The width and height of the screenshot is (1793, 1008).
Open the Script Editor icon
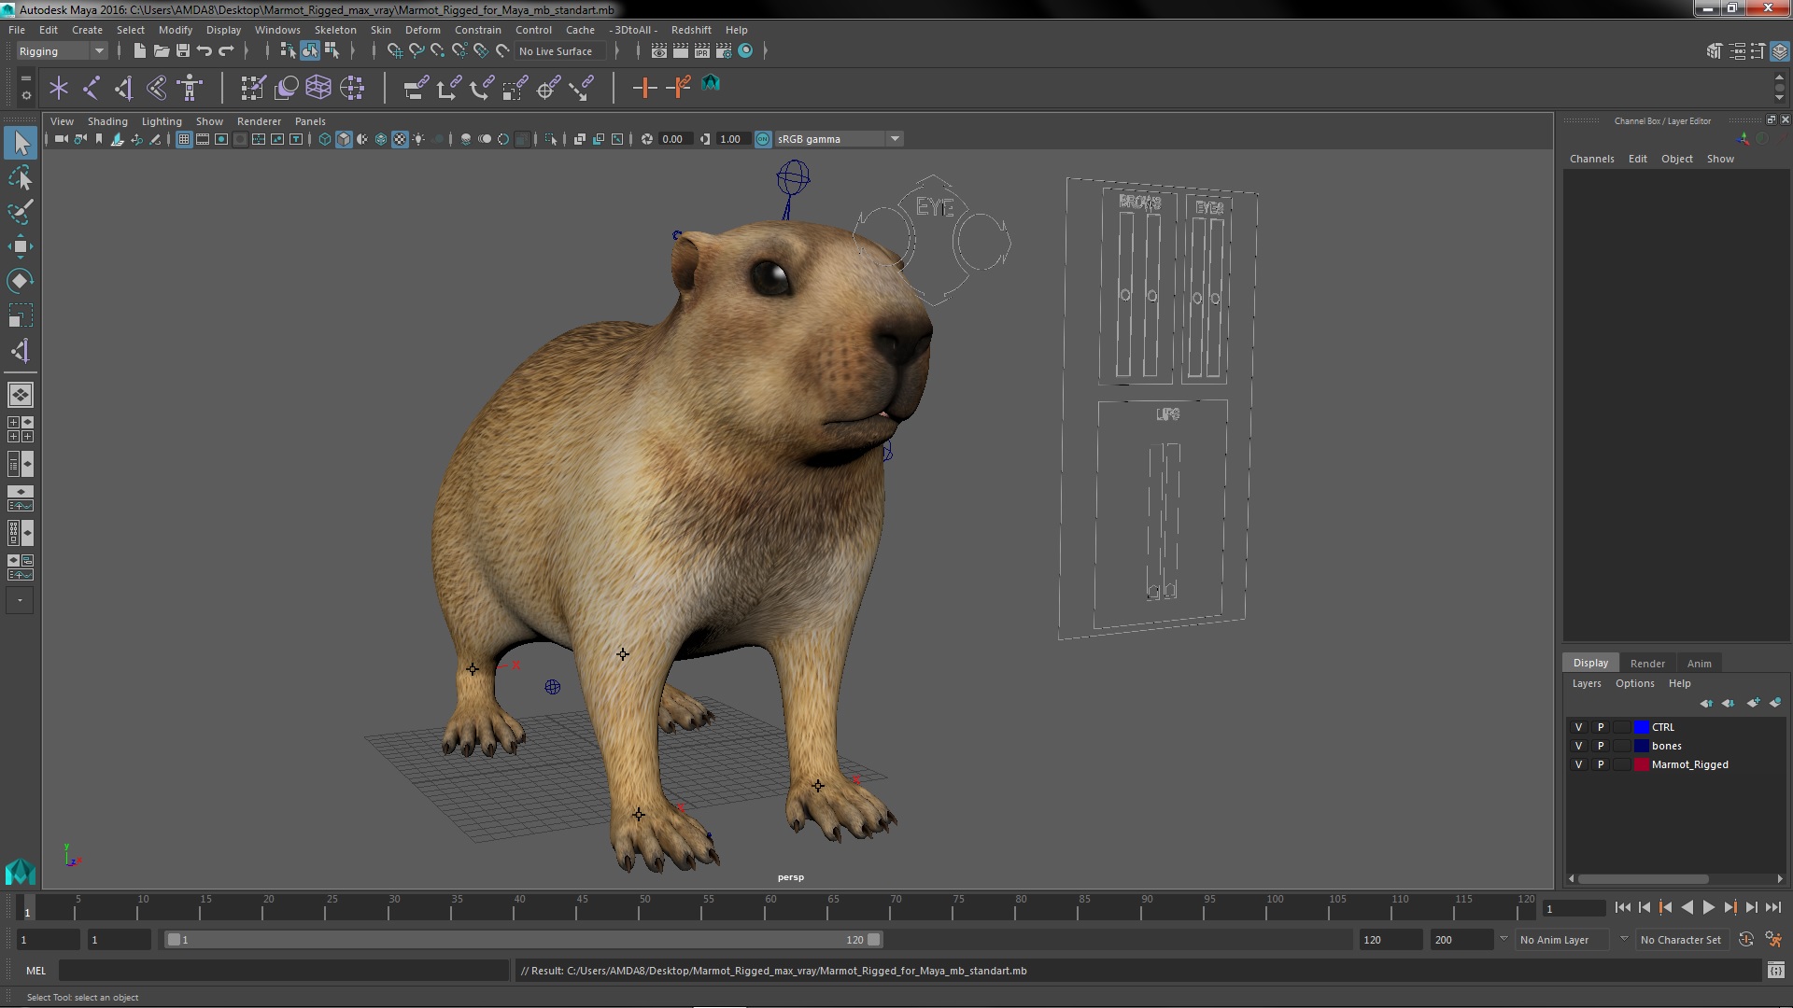pyautogui.click(x=1775, y=971)
